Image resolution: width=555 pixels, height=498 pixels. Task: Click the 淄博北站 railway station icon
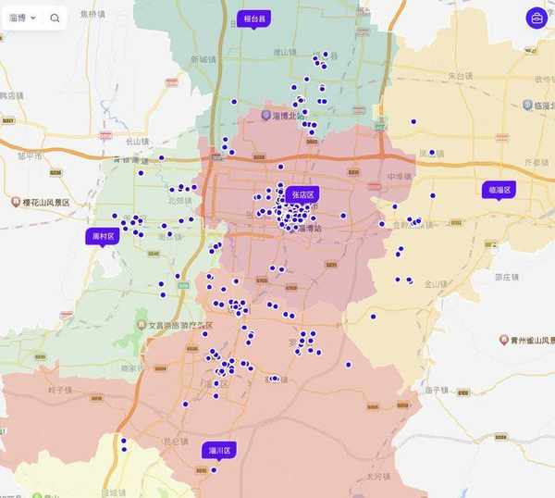265,117
